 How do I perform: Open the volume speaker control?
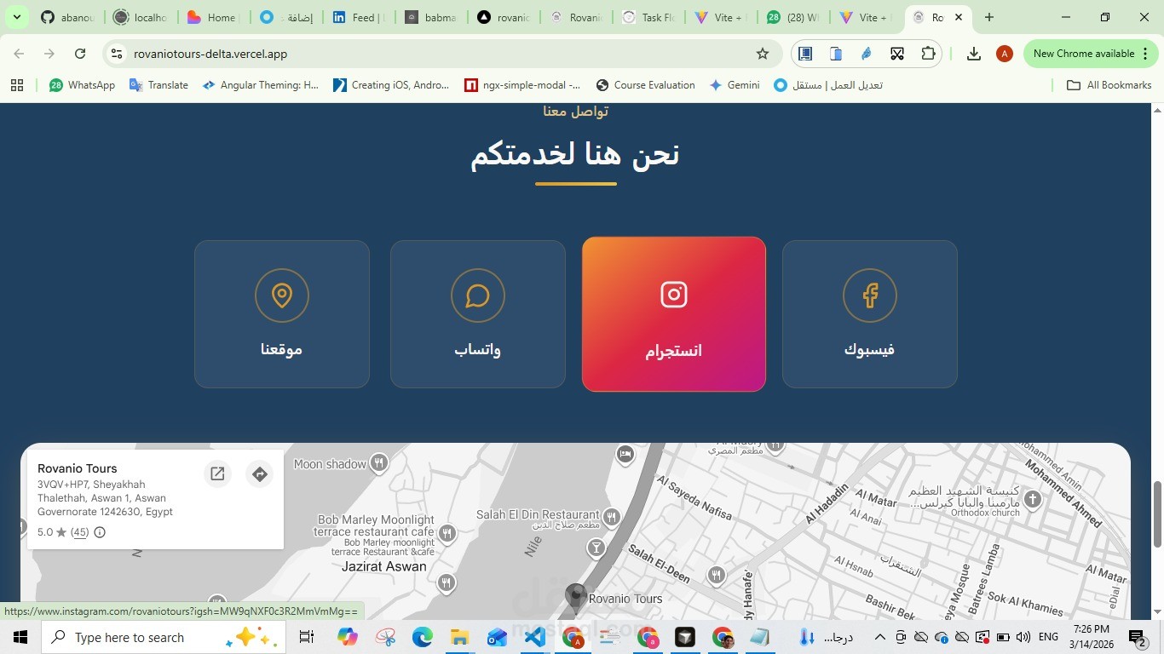tap(1023, 637)
